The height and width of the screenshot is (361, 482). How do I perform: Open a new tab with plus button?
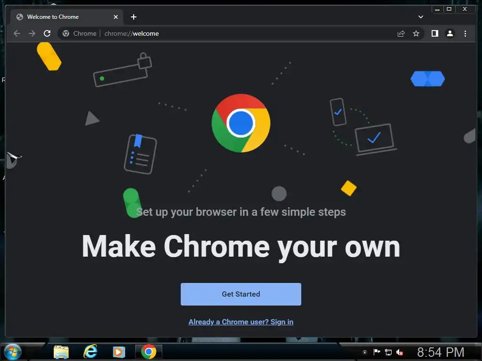tap(133, 17)
